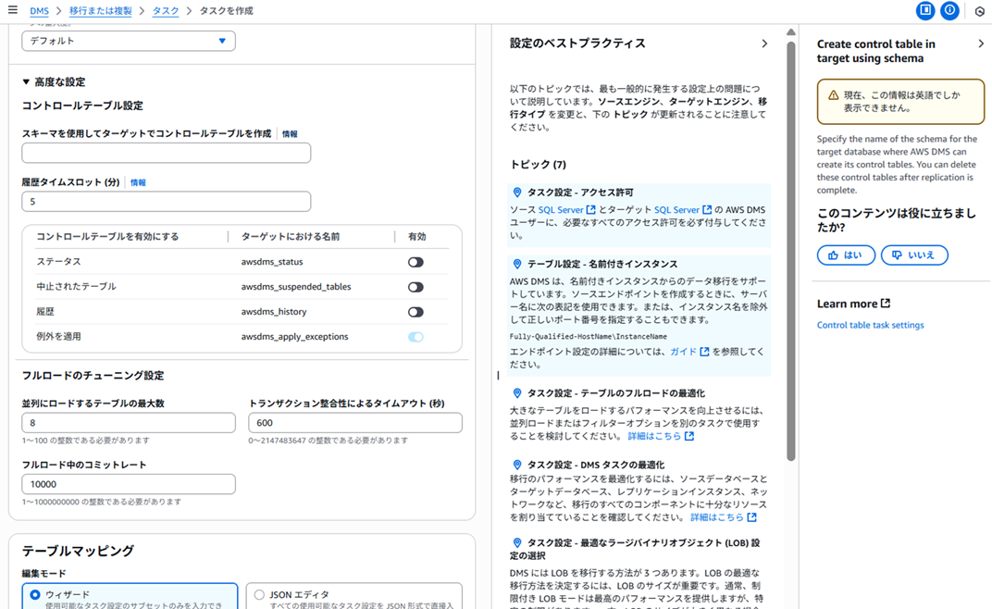
Task: Go to DMS breadcrumb
Action: (x=39, y=11)
